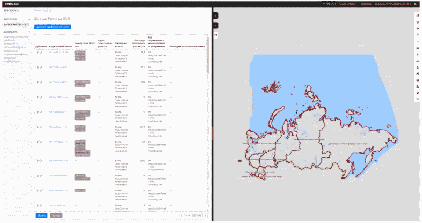Toggle the second dark panel button on map's left edge

[x=215, y=25]
